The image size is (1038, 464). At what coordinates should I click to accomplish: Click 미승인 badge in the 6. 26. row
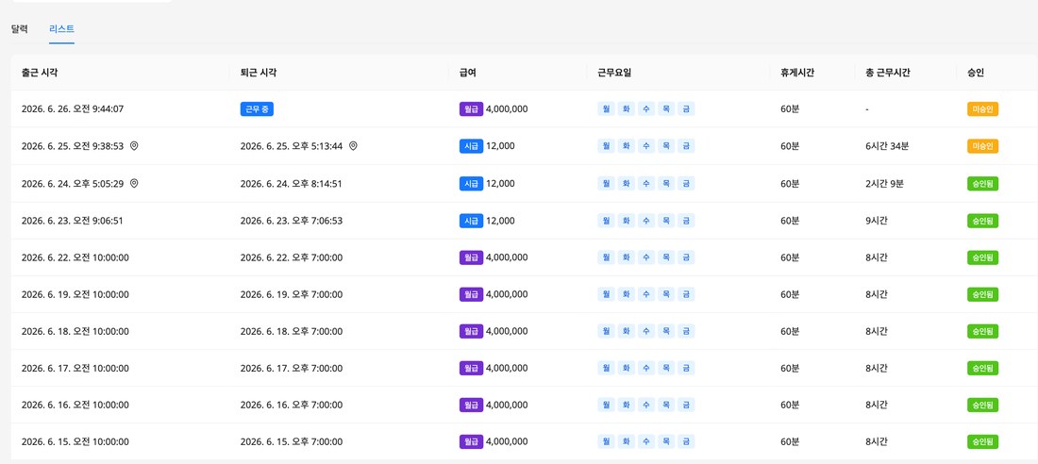[x=982, y=109]
